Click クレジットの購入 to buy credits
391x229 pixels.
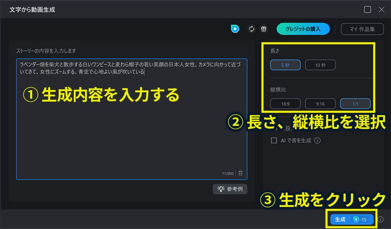click(303, 29)
